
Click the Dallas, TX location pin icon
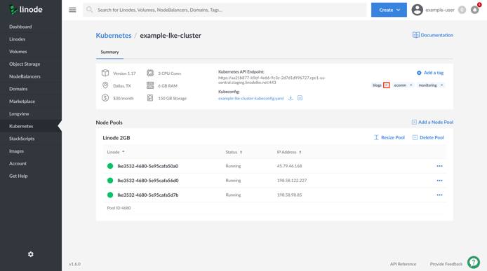[x=105, y=85]
